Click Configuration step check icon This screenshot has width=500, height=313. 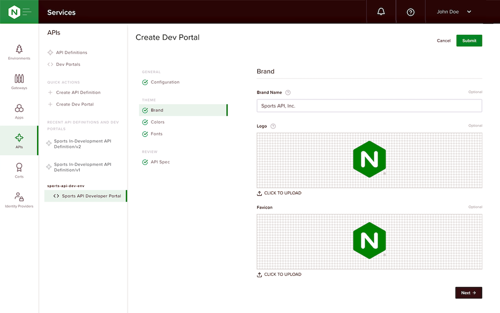pyautogui.click(x=145, y=82)
